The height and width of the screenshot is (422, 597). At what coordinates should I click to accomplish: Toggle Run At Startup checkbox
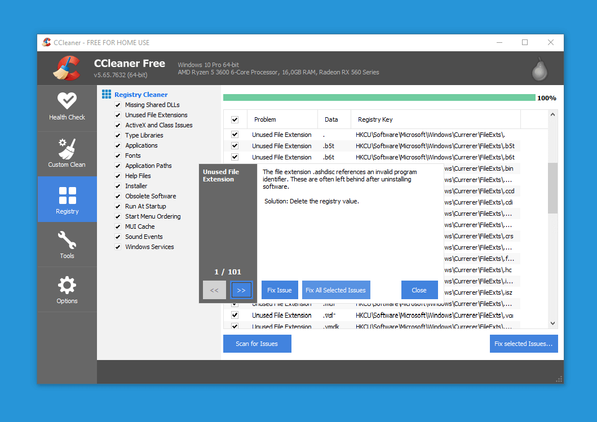(118, 206)
